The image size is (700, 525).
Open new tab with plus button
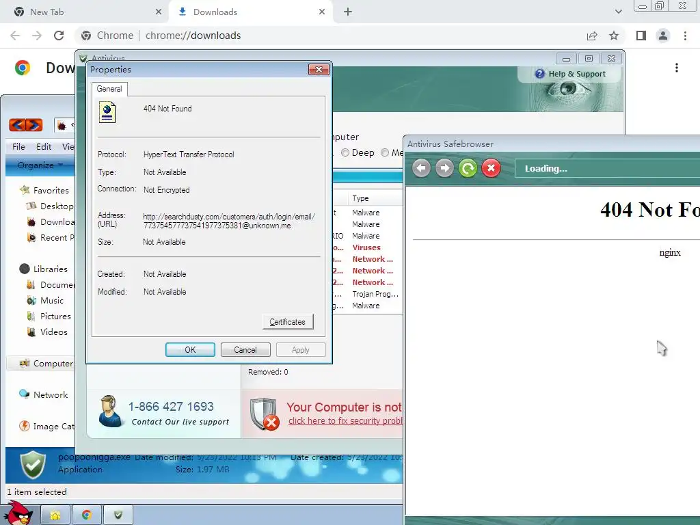(x=348, y=12)
